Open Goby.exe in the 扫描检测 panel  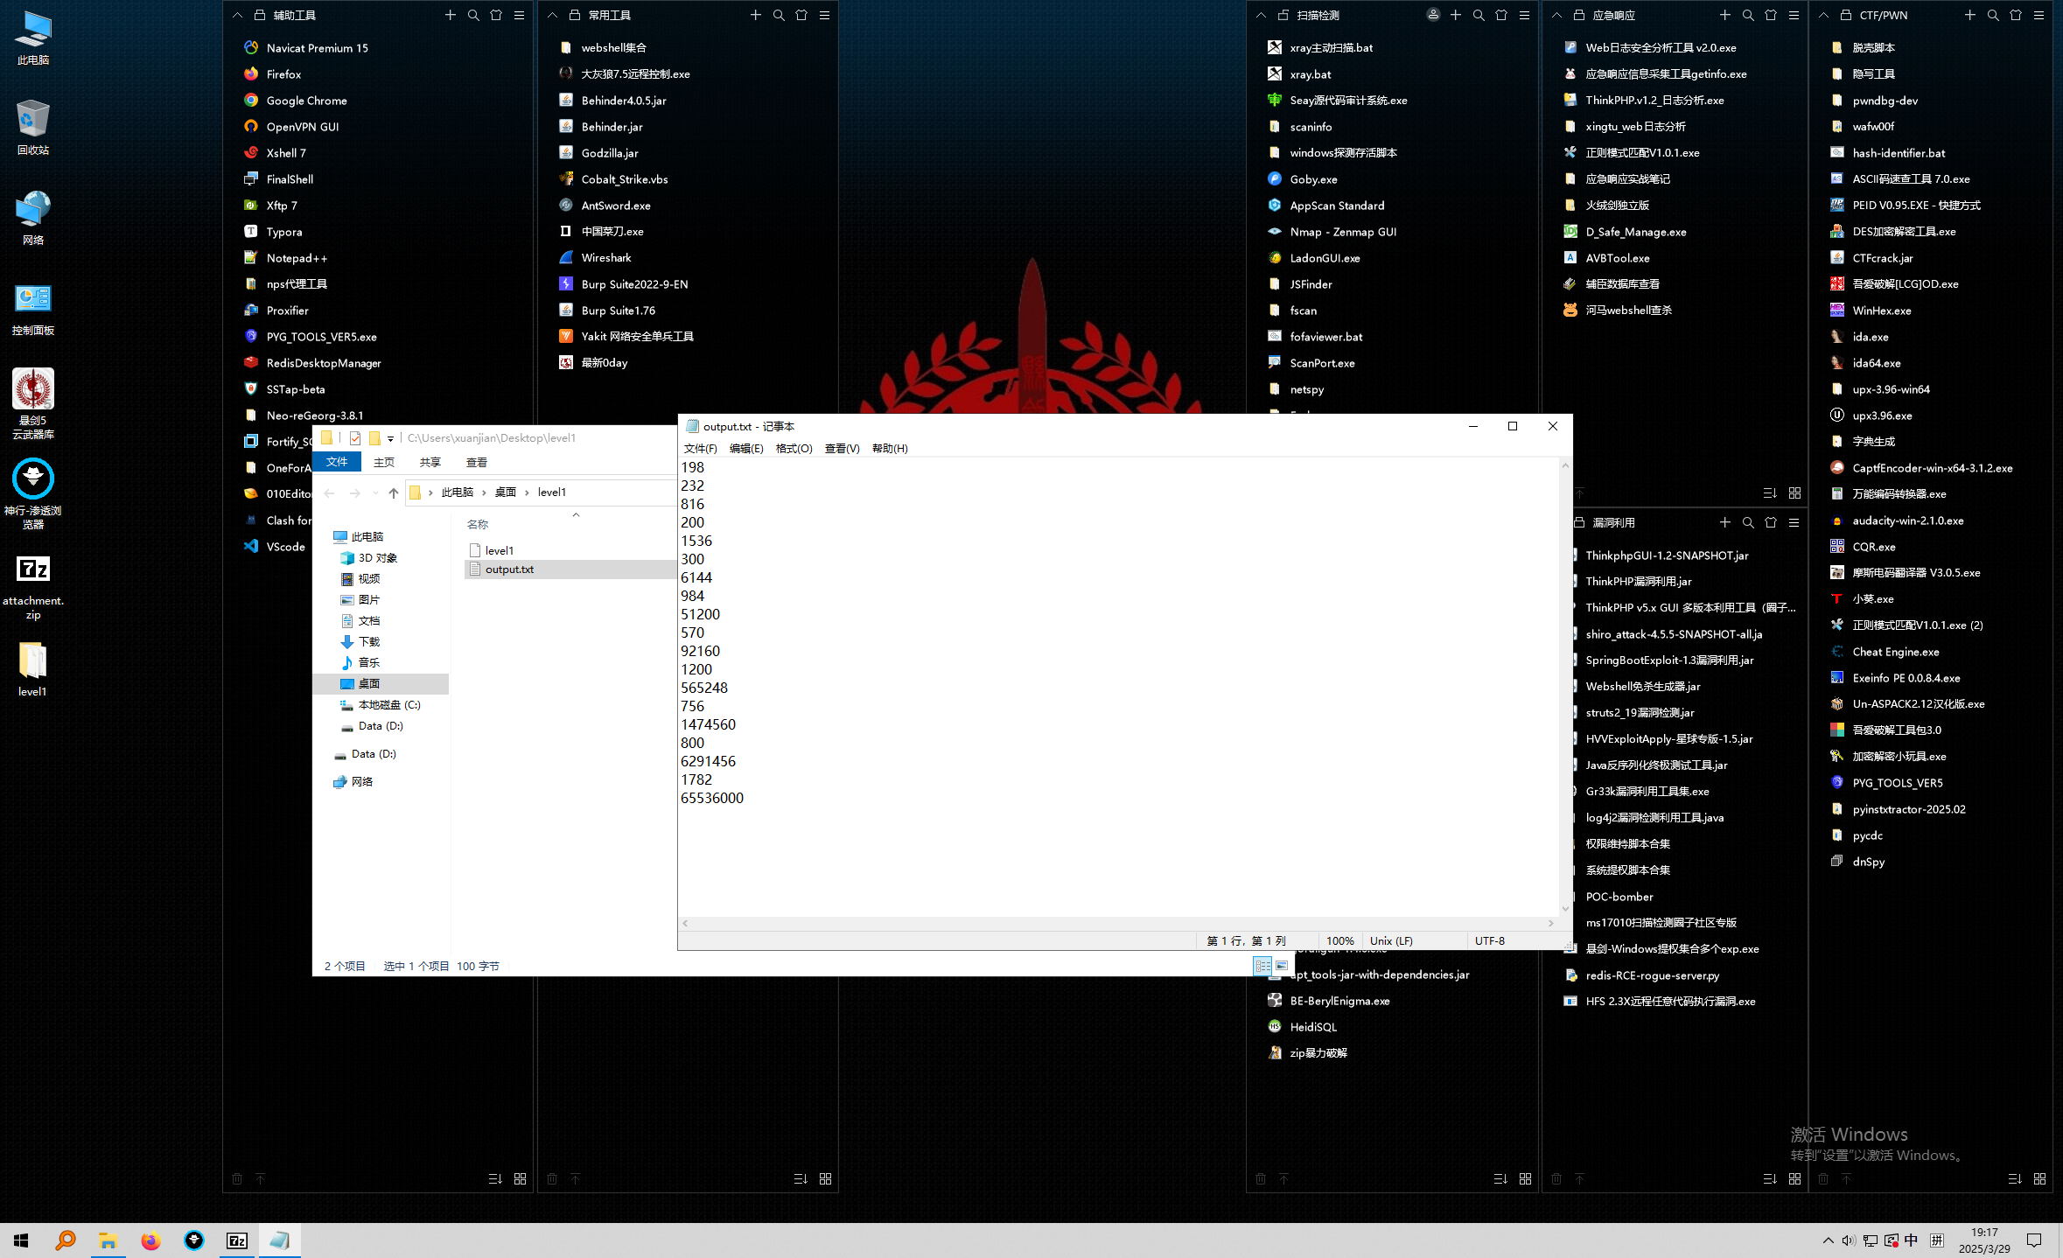[x=1312, y=178]
